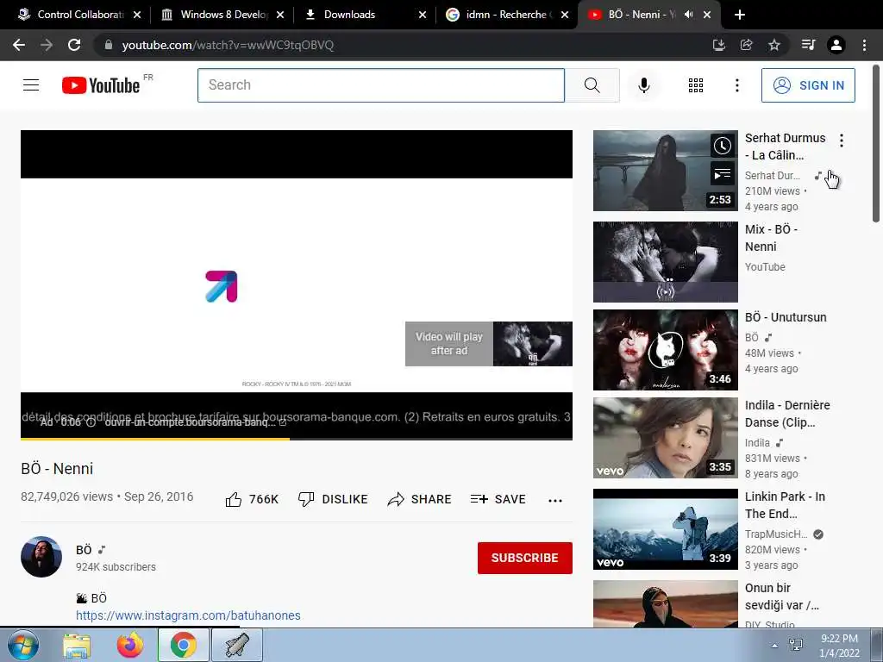Open YouTube settings three-dot menu

click(736, 85)
